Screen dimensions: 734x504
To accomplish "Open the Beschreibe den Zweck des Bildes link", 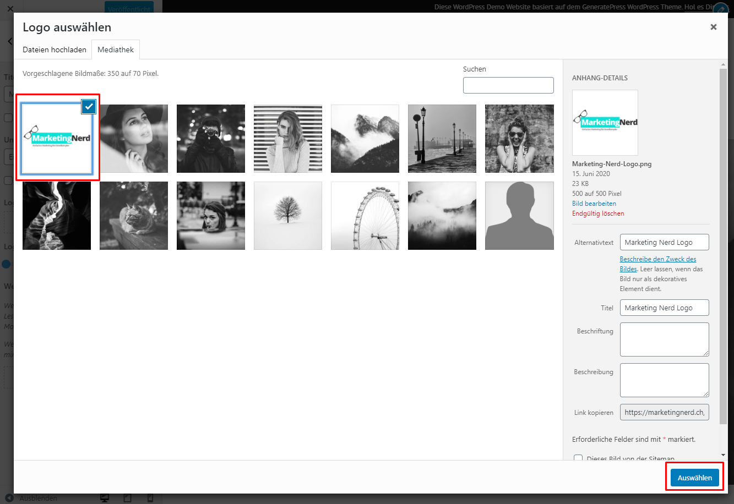I will click(x=658, y=264).
